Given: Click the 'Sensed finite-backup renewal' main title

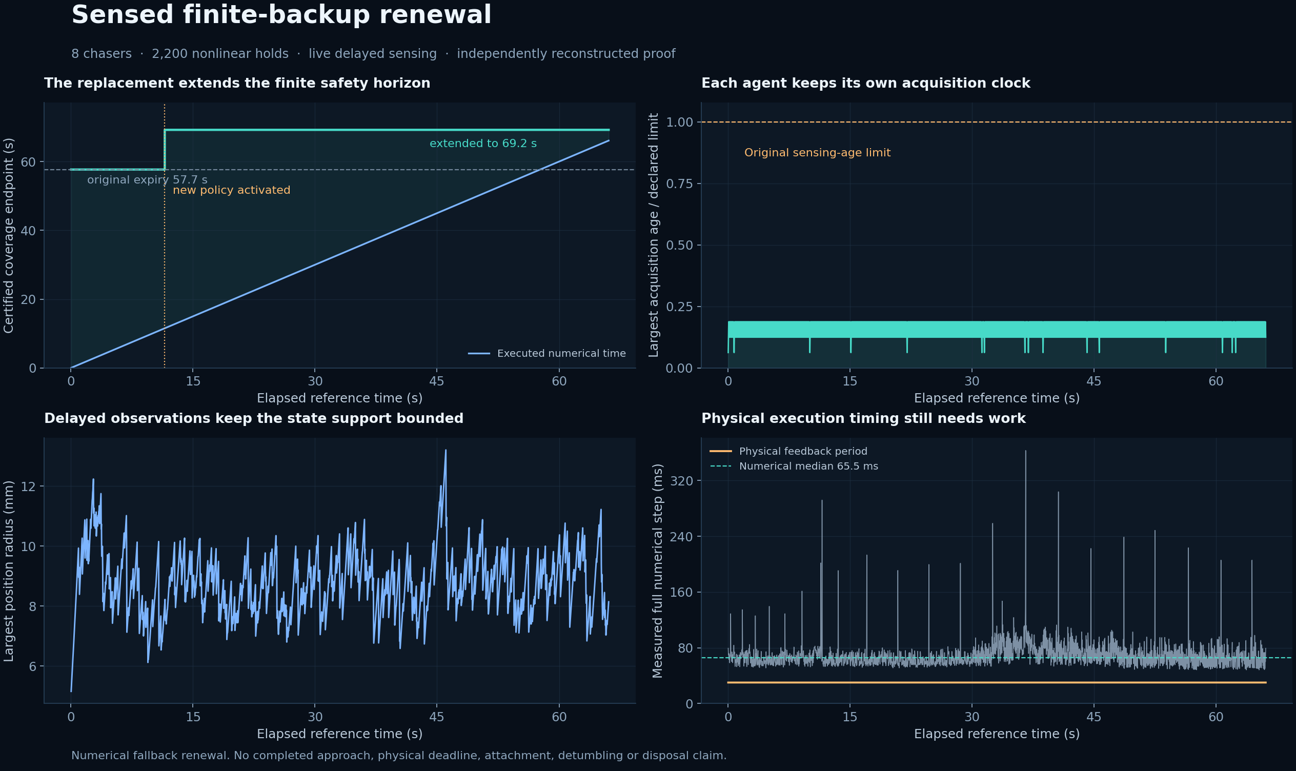Looking at the screenshot, I should click(281, 14).
